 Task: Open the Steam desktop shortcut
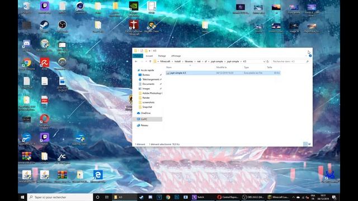pos(44,26)
